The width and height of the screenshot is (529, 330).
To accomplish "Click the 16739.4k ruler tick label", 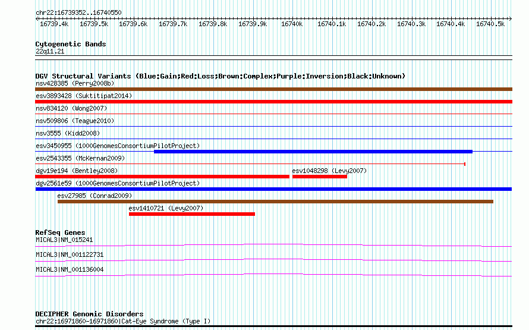I will [54, 24].
